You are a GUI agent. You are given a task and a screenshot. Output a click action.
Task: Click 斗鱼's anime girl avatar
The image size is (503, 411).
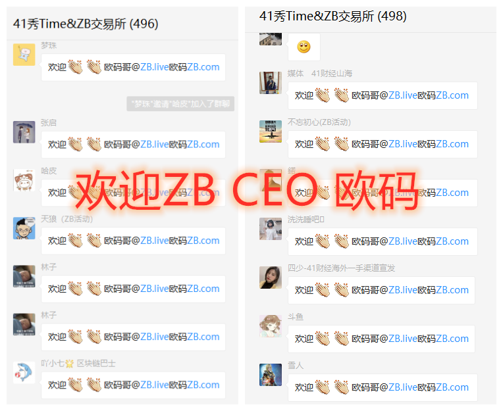click(x=271, y=326)
